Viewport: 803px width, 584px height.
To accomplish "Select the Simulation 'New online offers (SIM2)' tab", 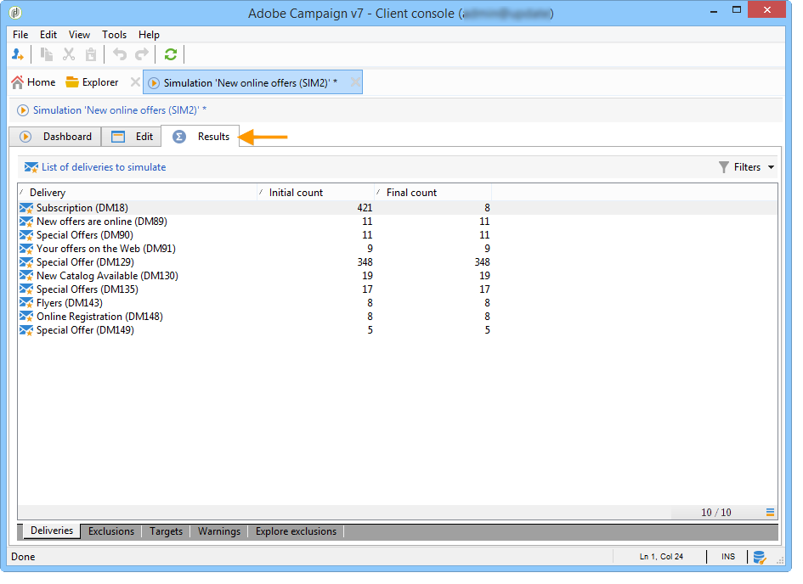I will (251, 83).
